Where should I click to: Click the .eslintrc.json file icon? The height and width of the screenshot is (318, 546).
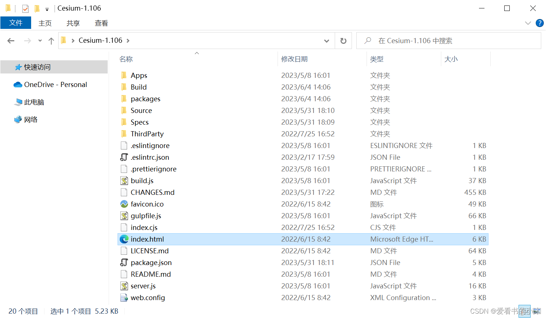(x=124, y=157)
